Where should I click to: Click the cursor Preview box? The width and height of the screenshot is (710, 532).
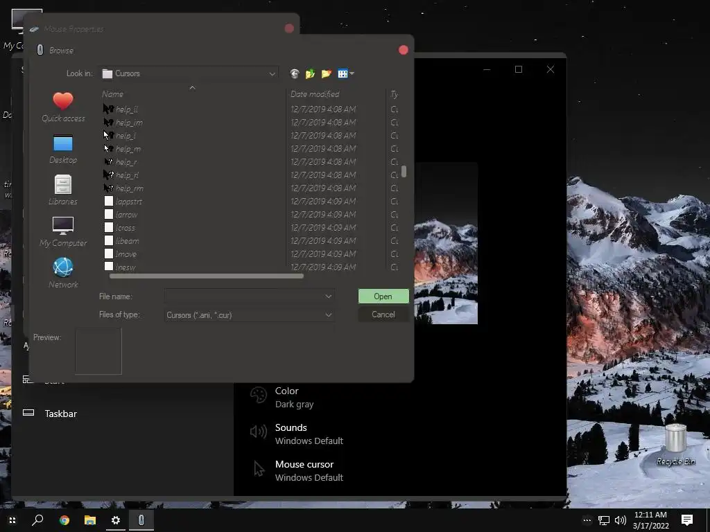tap(98, 351)
